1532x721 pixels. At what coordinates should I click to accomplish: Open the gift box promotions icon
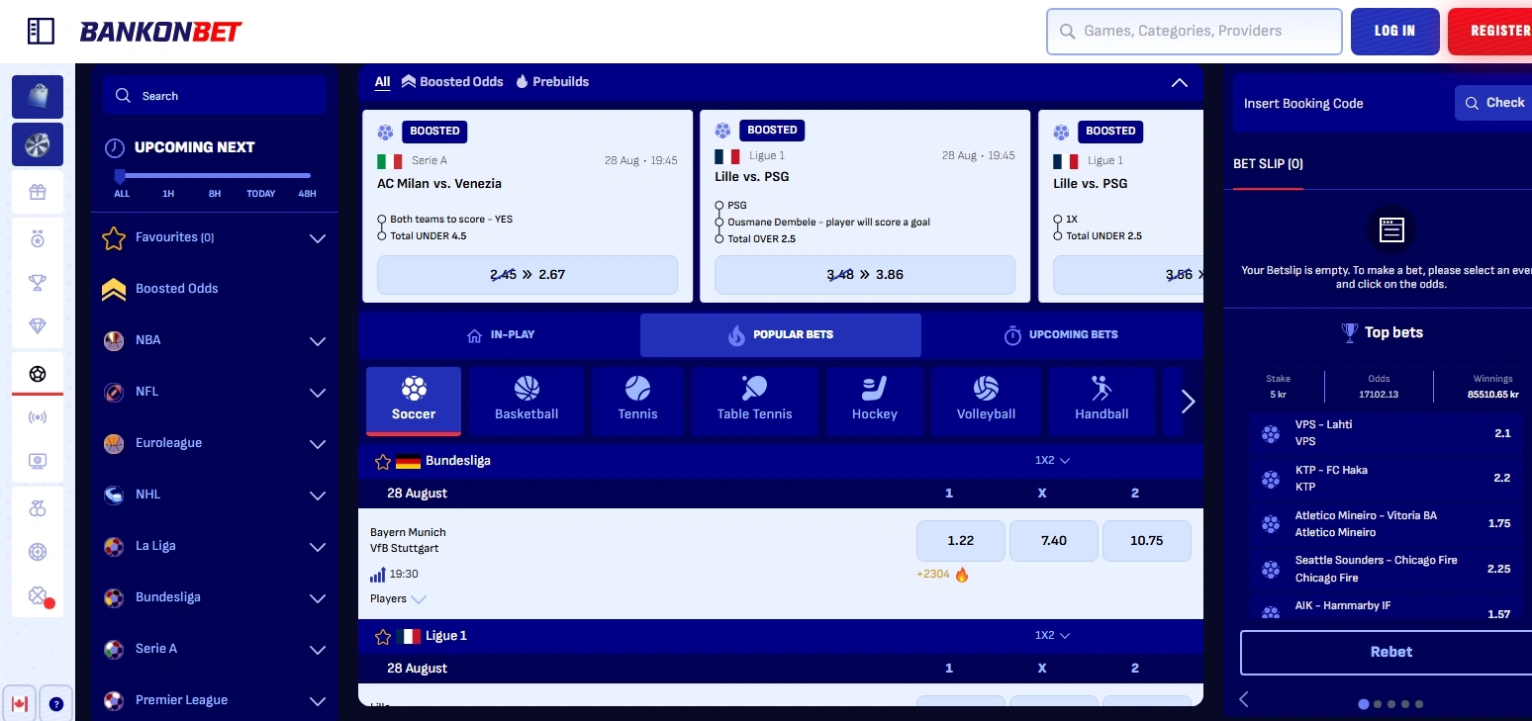pyautogui.click(x=38, y=192)
